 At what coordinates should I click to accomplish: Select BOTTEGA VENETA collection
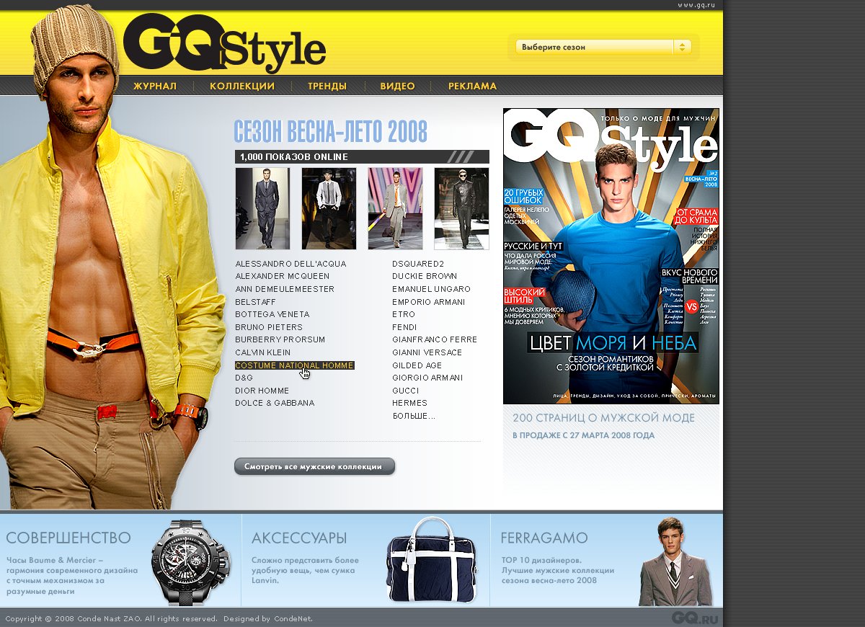pyautogui.click(x=272, y=314)
